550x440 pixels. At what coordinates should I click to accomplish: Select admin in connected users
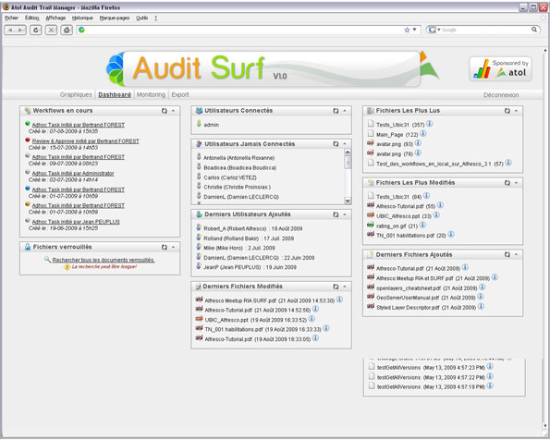[211, 125]
